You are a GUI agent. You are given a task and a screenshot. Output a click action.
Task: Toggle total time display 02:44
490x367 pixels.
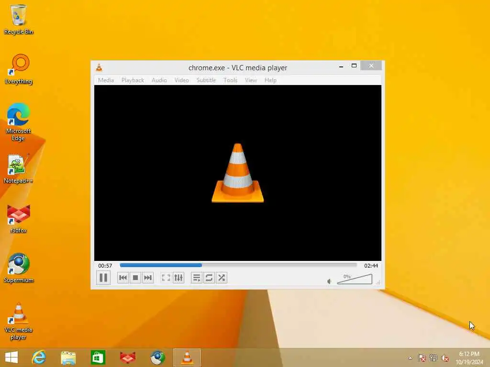pos(371,266)
